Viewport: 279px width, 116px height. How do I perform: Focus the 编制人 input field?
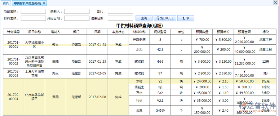[x=77, y=11]
